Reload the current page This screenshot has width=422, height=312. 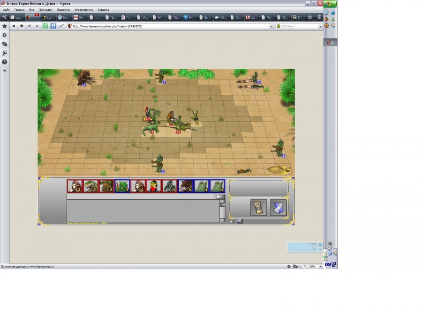click(x=45, y=26)
